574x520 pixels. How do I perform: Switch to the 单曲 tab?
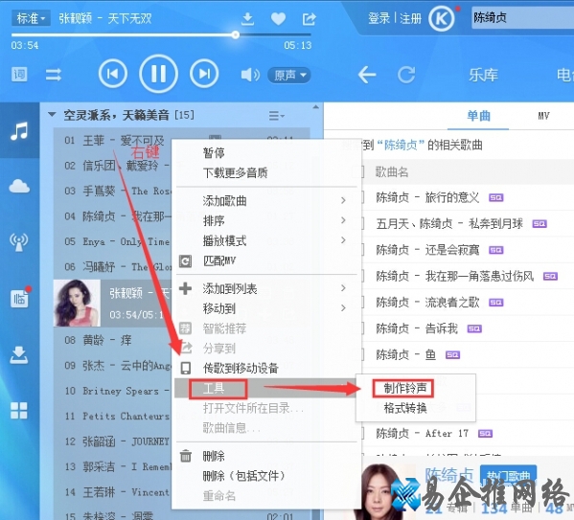tap(478, 116)
